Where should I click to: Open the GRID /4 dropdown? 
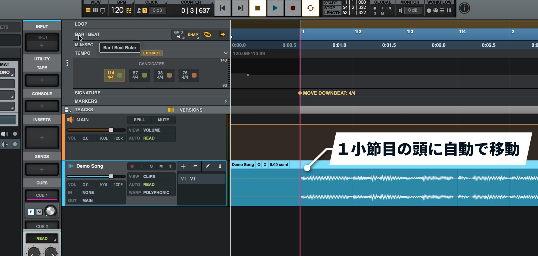[179, 35]
